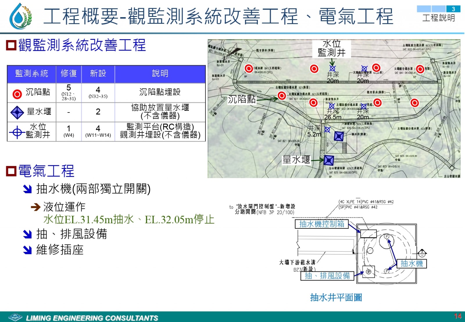This screenshot has height=322, width=465.
Task: Click the first light-blue progress segment
Action: point(424,9)
